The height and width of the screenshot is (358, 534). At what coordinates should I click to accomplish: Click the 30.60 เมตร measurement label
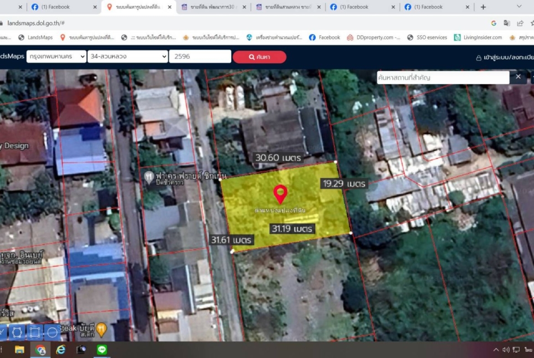tap(278, 158)
